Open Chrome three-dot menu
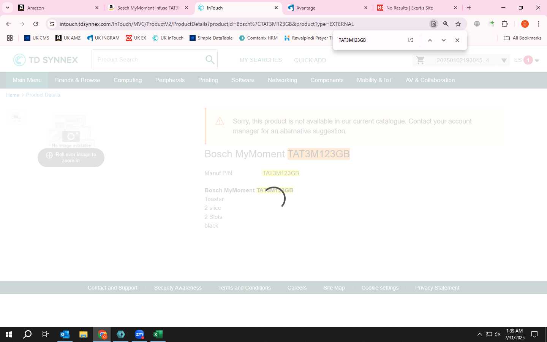The height and width of the screenshot is (342, 547). tap(539, 24)
